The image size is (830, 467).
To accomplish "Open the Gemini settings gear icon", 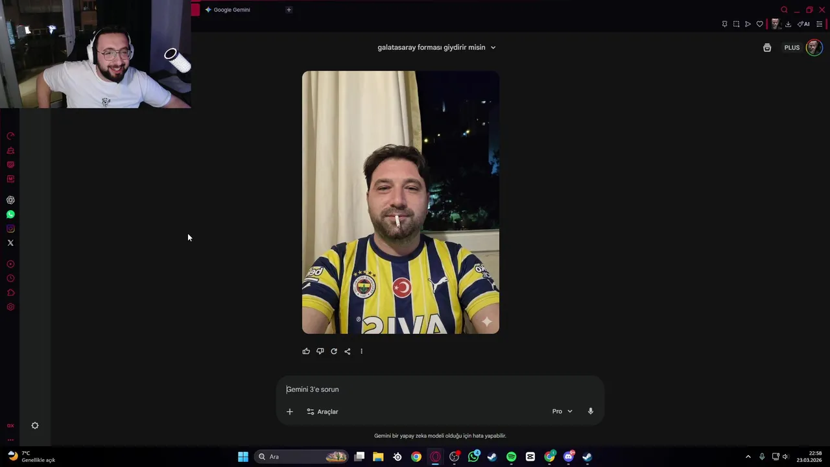I will click(35, 425).
